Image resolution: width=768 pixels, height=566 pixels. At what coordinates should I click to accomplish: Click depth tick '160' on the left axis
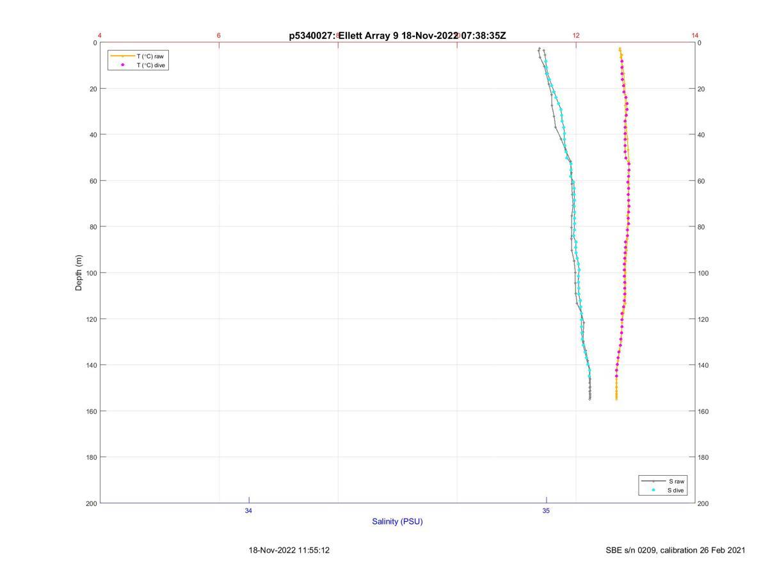(x=91, y=411)
